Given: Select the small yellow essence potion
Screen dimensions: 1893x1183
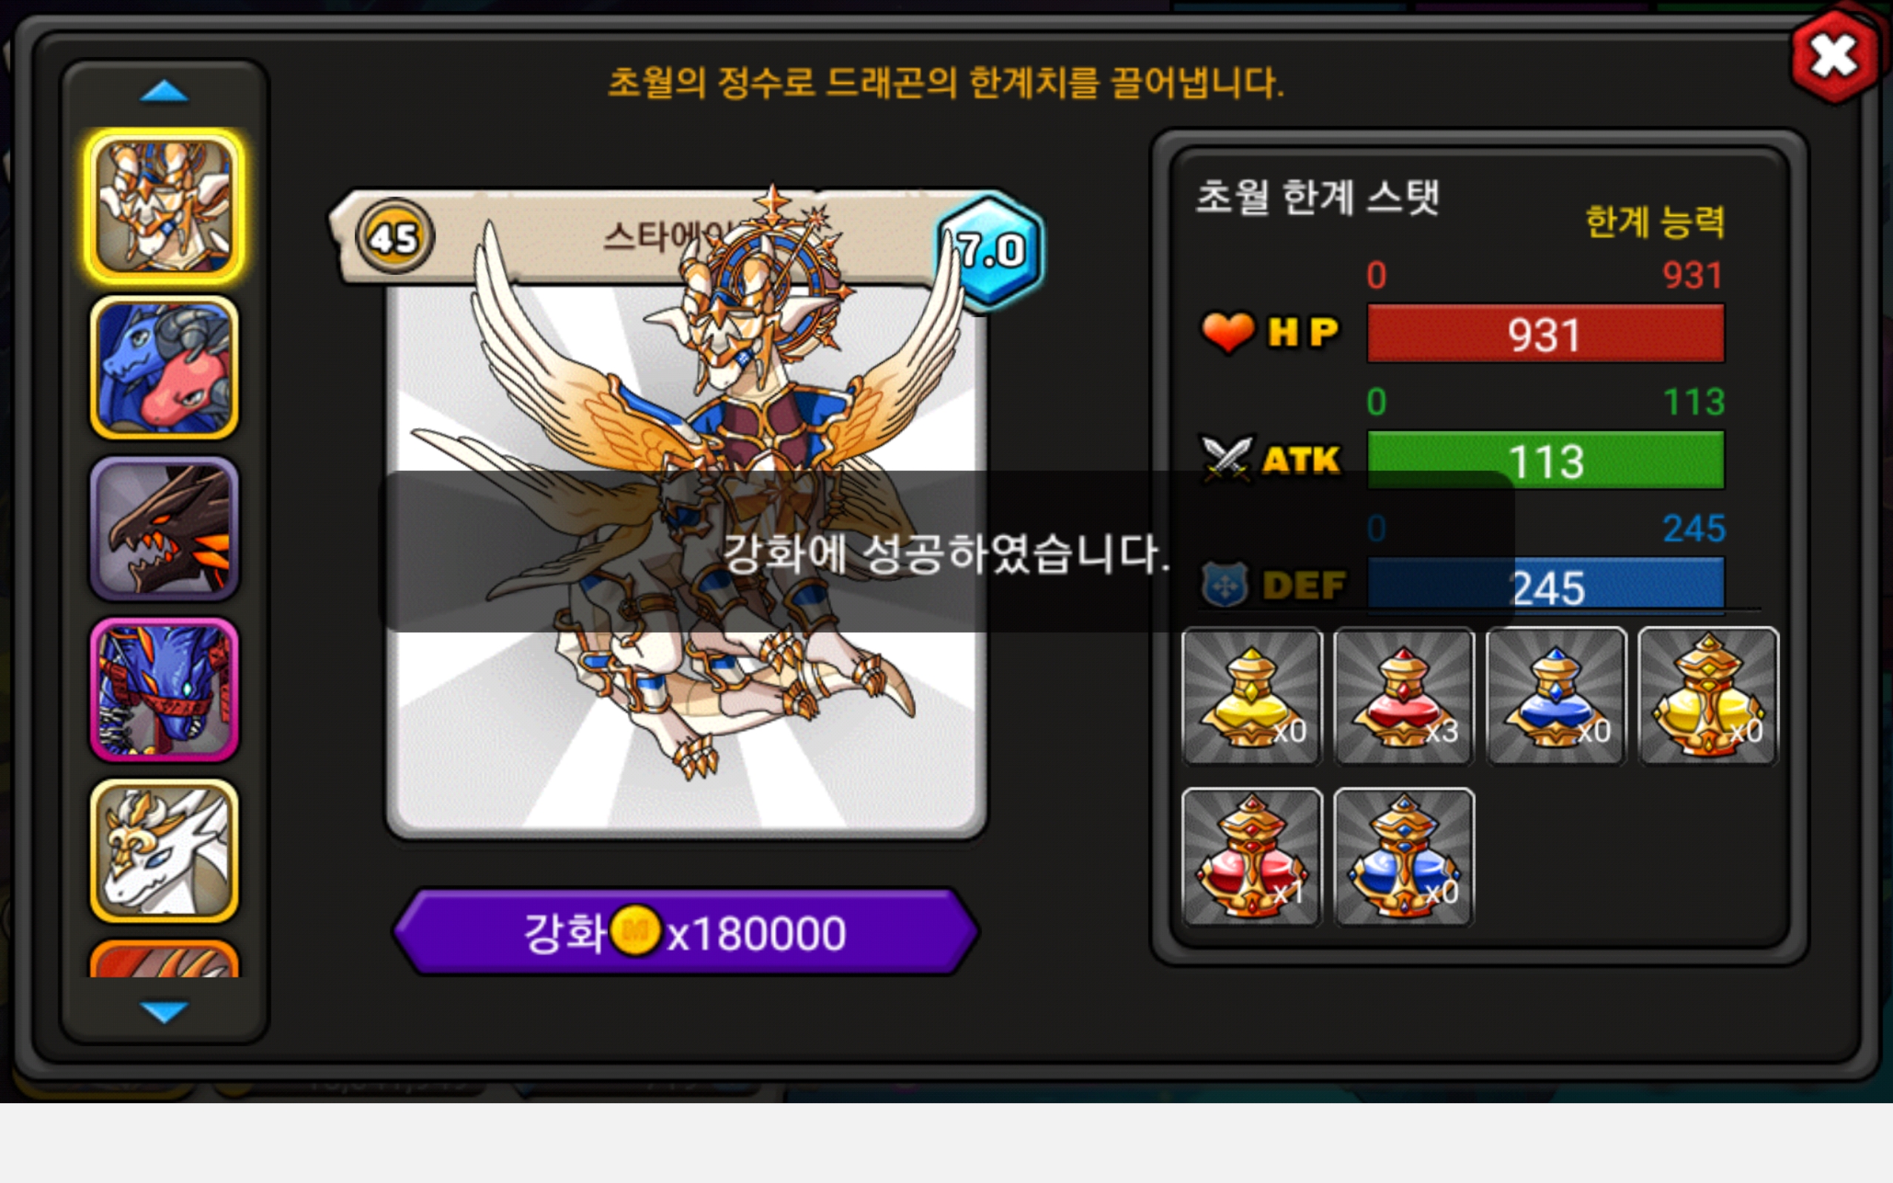Looking at the screenshot, I should pos(1252,696).
